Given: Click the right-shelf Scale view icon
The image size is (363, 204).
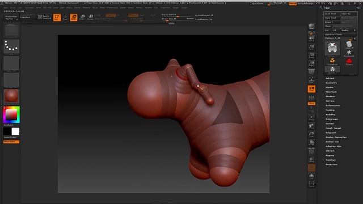Looking at the screenshot, I should (x=311, y=135).
